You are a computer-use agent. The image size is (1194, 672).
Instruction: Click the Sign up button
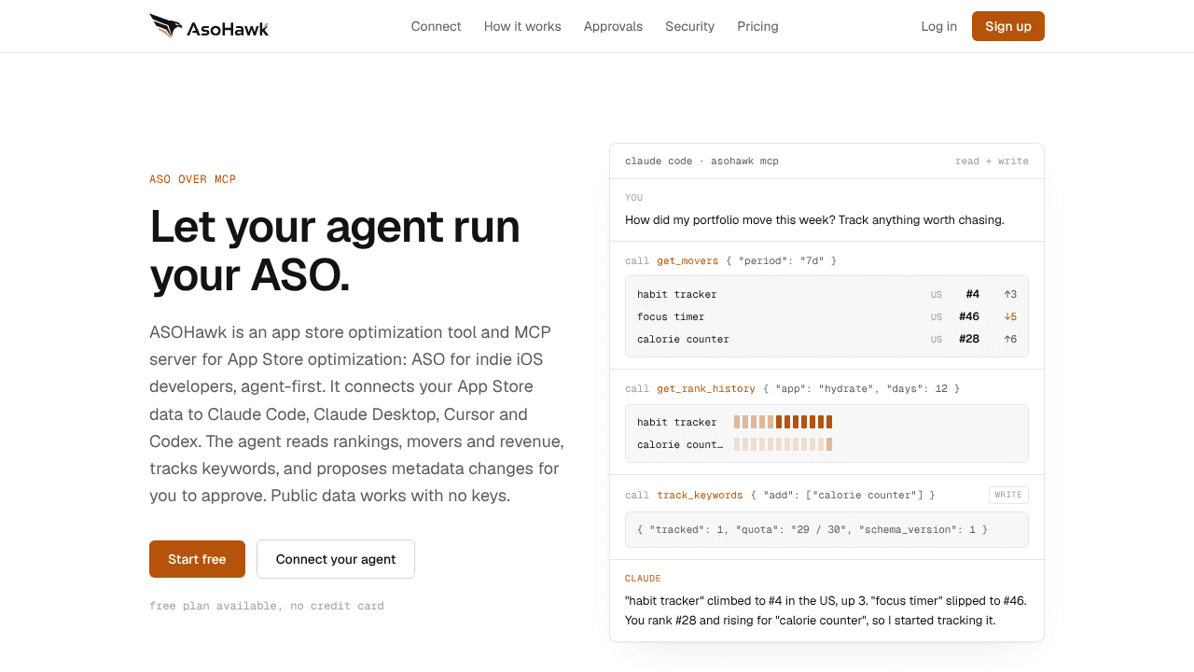(x=1008, y=26)
